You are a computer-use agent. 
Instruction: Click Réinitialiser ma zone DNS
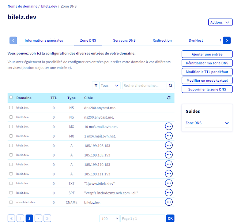coord(207,63)
